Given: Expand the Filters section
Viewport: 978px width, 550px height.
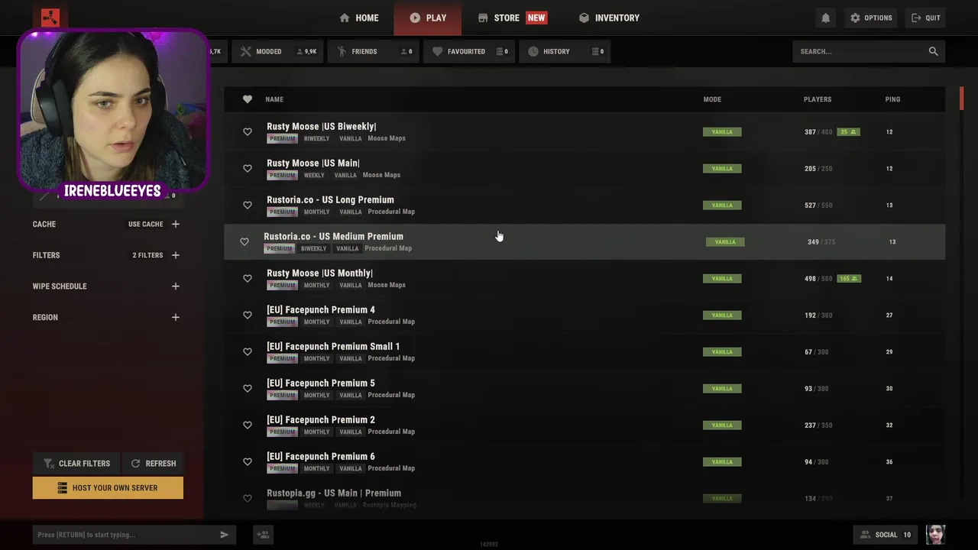Looking at the screenshot, I should pyautogui.click(x=176, y=255).
